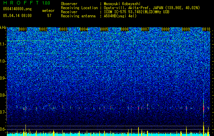Click the meteor label
The image size is (214, 136).
[x=48, y=11]
